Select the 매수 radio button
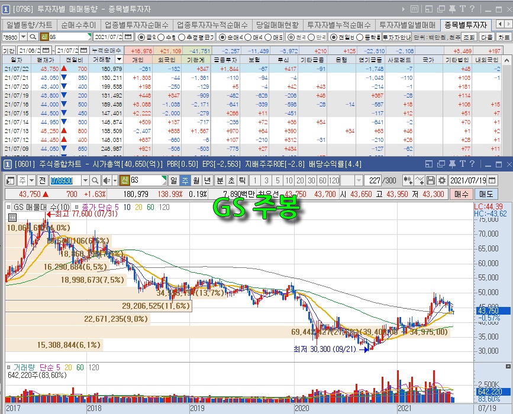The image size is (513, 414). pos(248,37)
